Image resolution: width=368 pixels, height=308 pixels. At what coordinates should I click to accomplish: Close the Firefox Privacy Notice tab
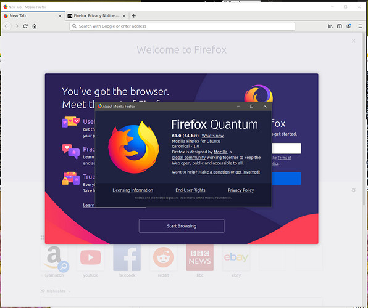point(124,16)
